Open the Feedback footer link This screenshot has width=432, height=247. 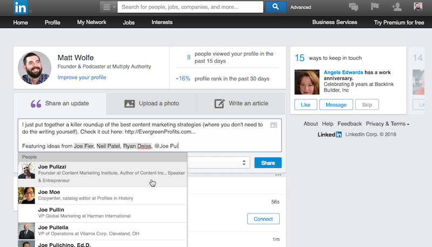pos(349,124)
